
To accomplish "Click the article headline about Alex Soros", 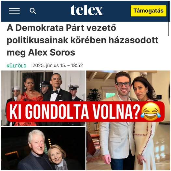I will click(x=83, y=40).
